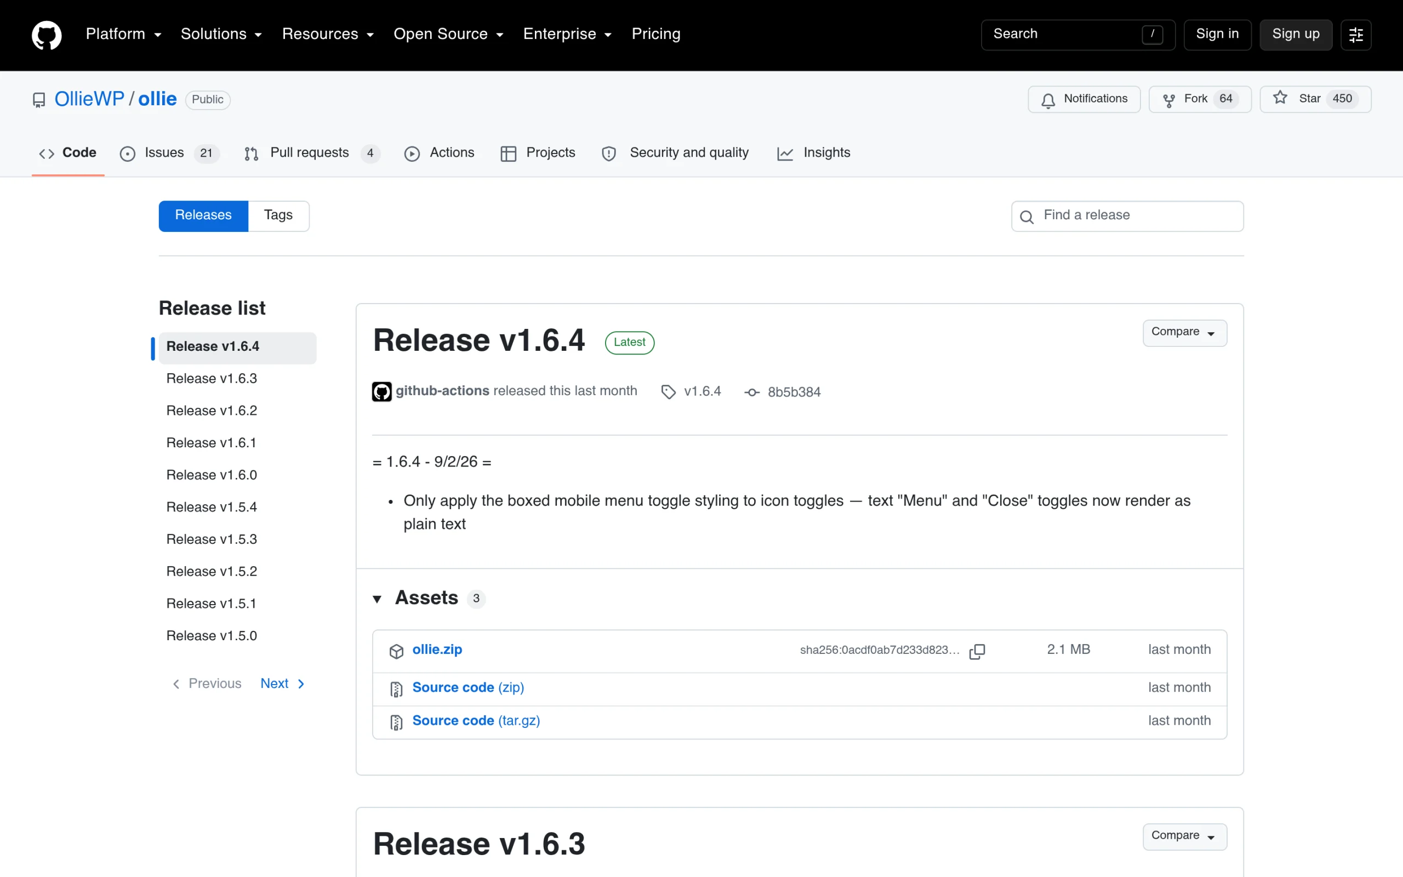Open the Release v1.6.4 heading link
1403x877 pixels.
[479, 340]
